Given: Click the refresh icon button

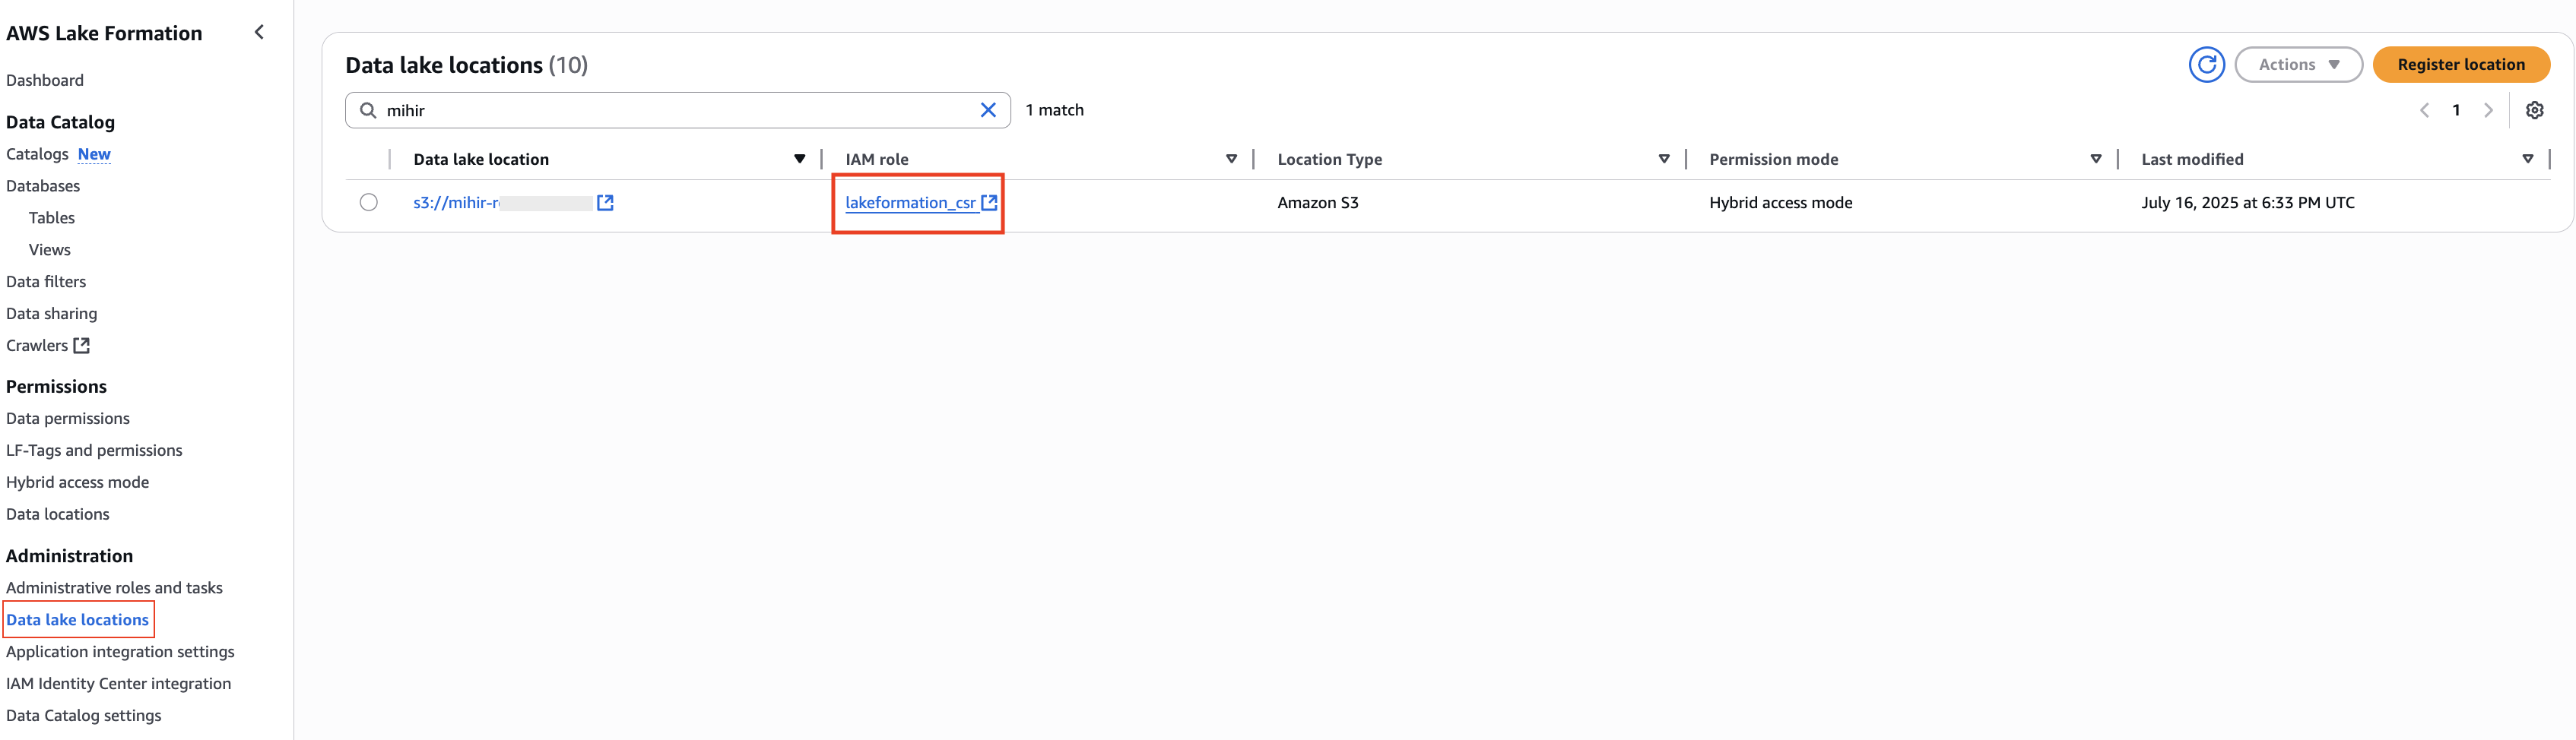Looking at the screenshot, I should (2206, 65).
